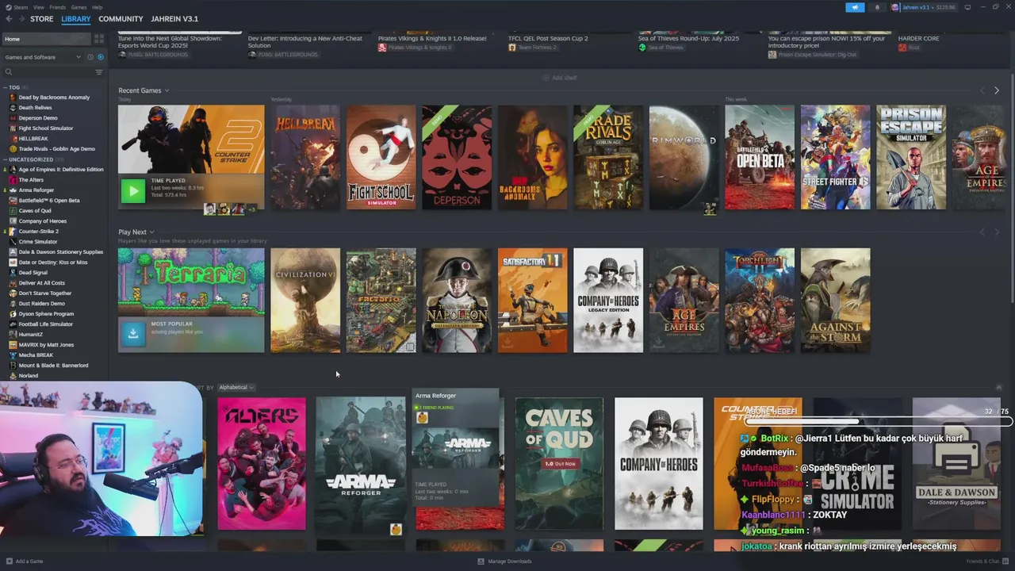The height and width of the screenshot is (571, 1015).
Task: Open advanced filter options icon in sidebar
Action: pos(99,72)
